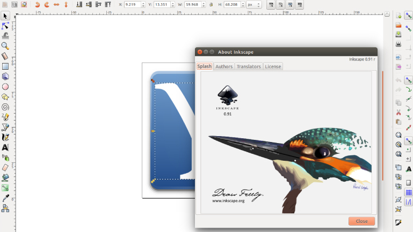Toggle snap nodes, paths and handles
Viewport: 413px width, 232px height.
pos(409,80)
